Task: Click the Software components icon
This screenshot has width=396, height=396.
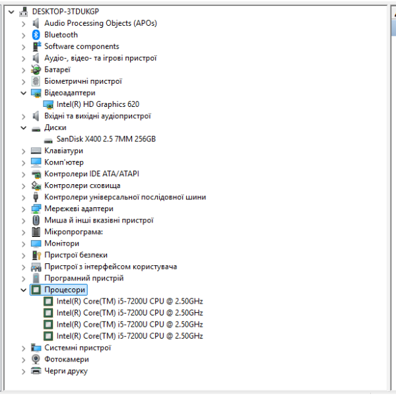Action: point(36,46)
